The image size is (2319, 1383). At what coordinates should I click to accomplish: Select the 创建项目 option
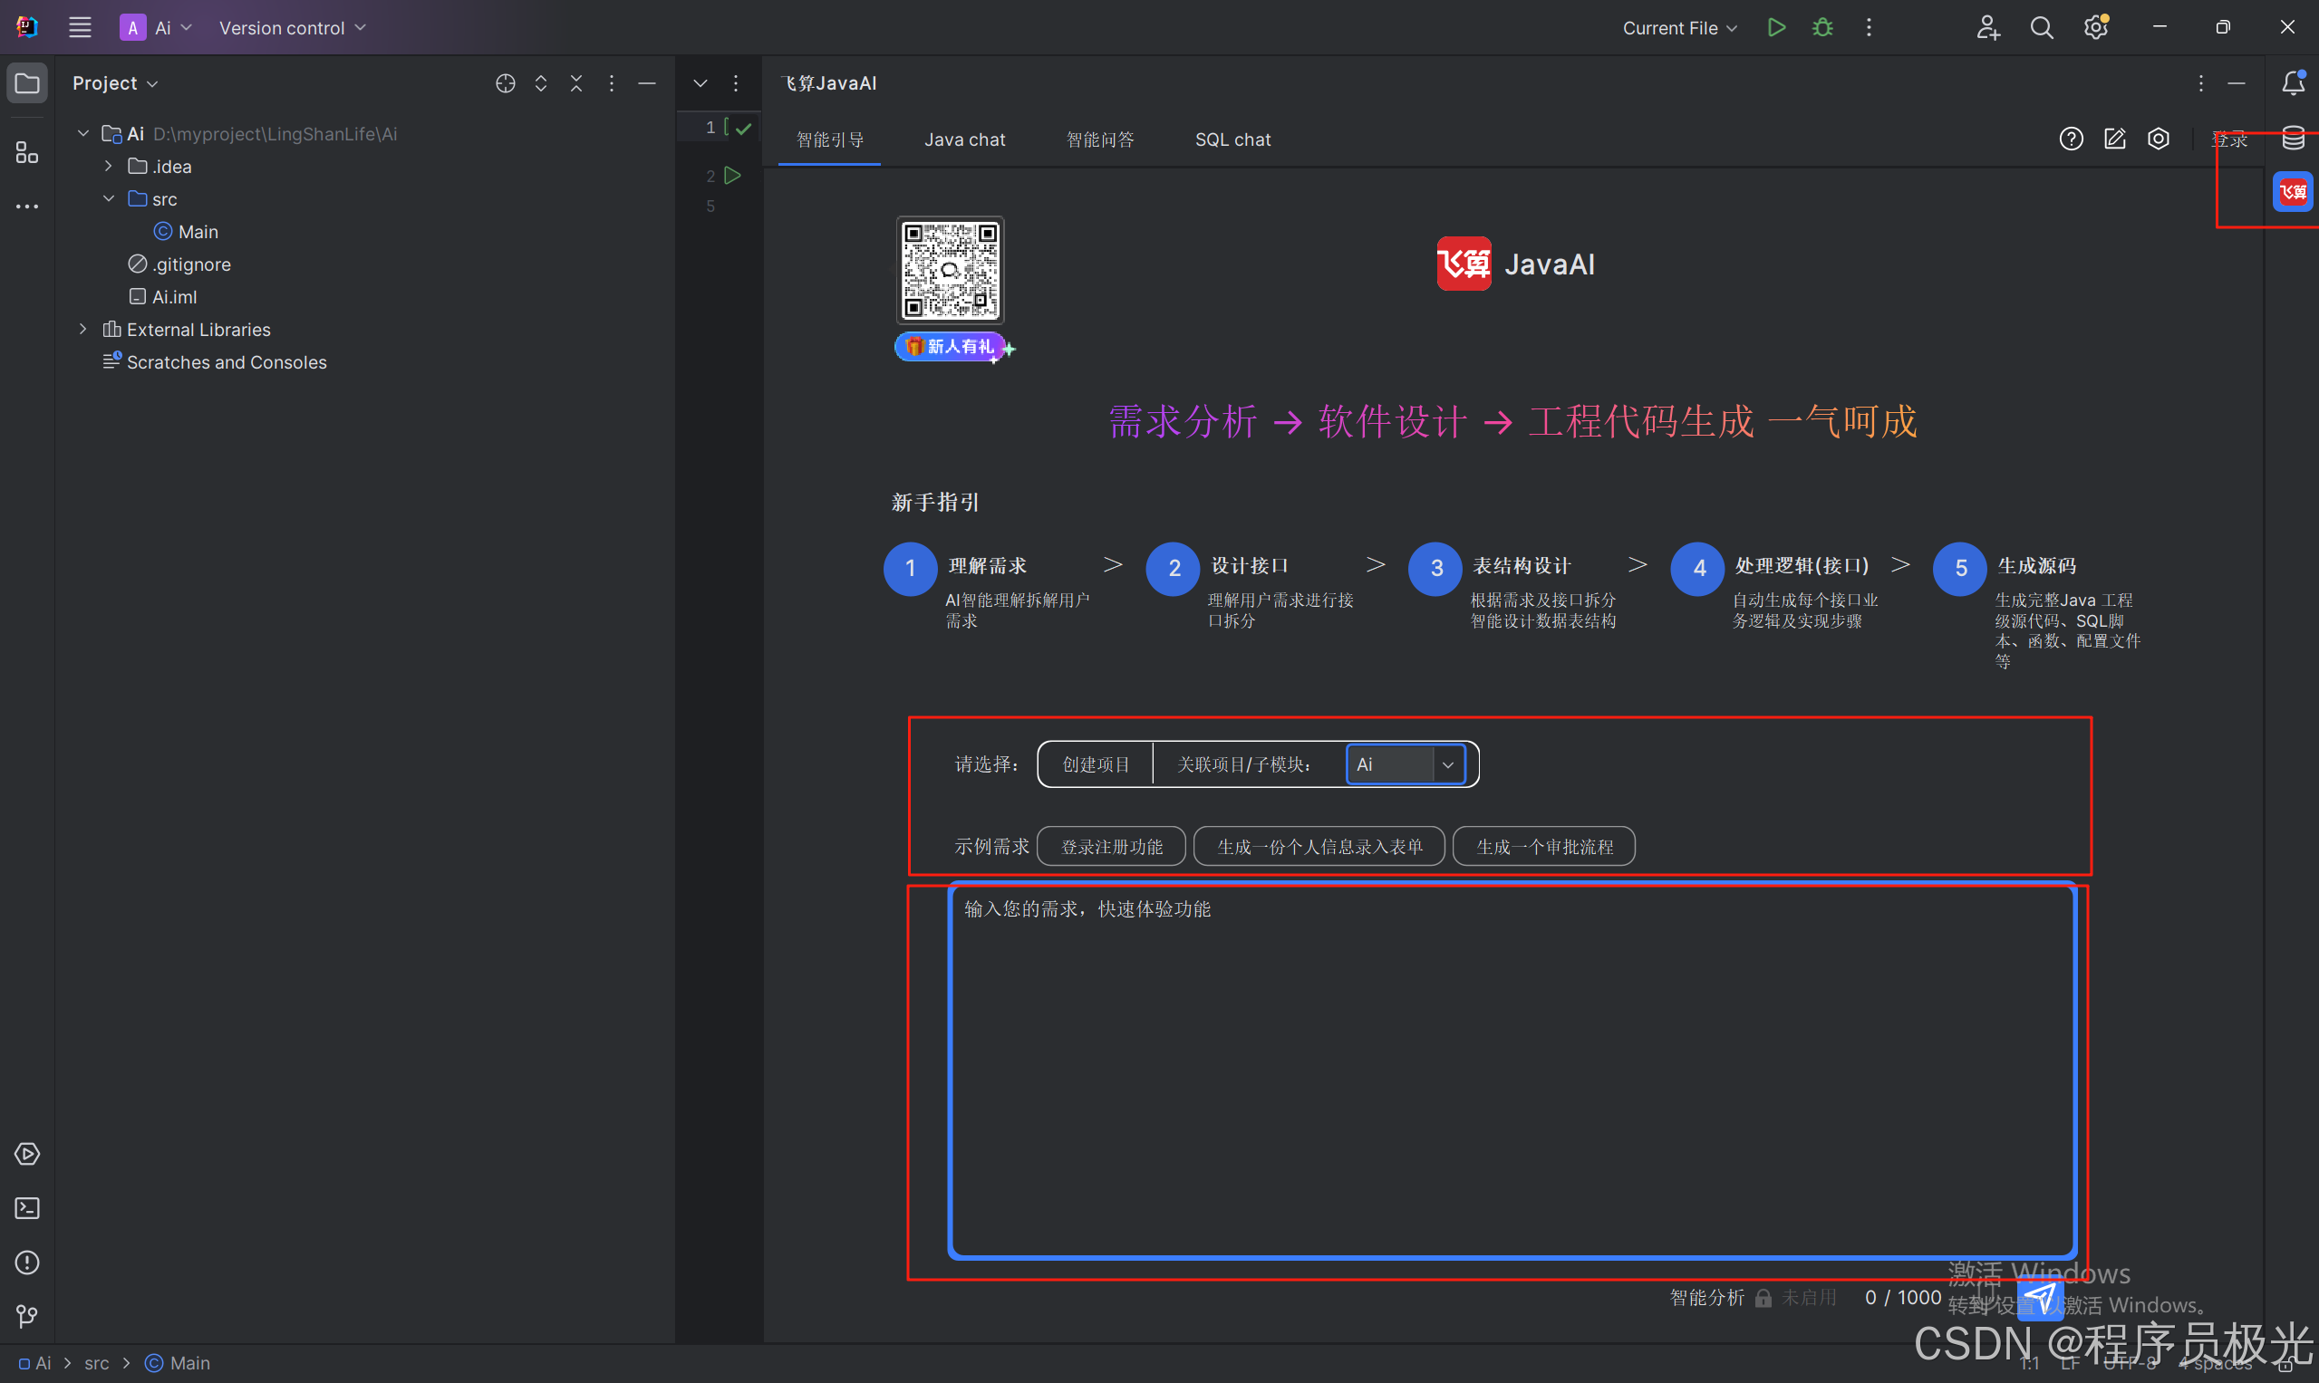pos(1096,764)
